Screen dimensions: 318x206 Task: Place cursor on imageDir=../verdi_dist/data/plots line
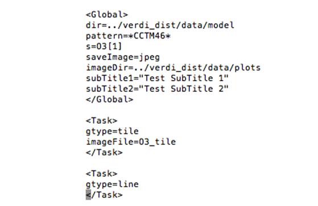tap(173, 68)
